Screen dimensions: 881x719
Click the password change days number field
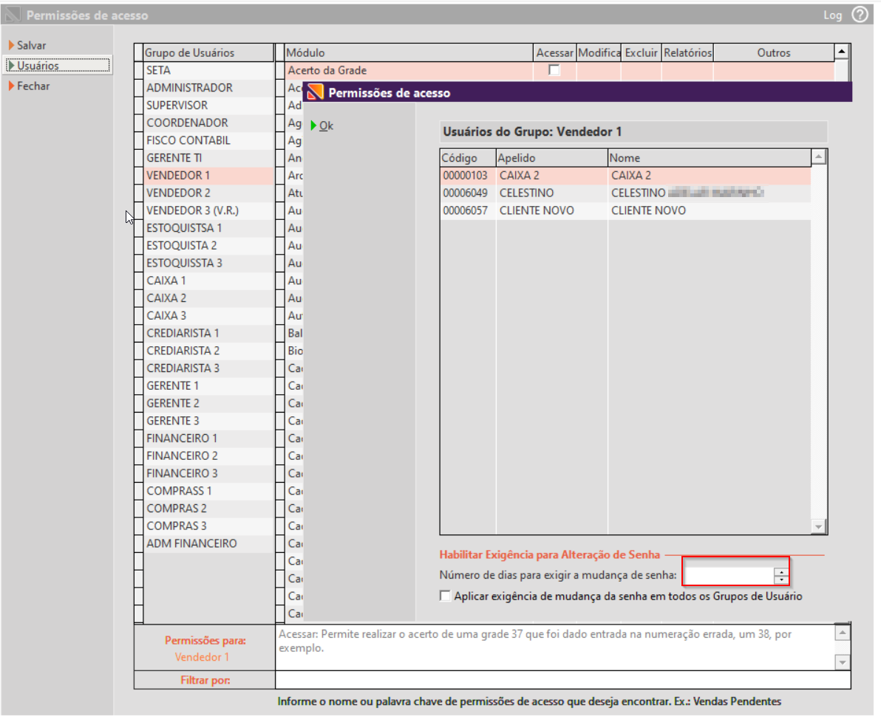[x=729, y=575]
